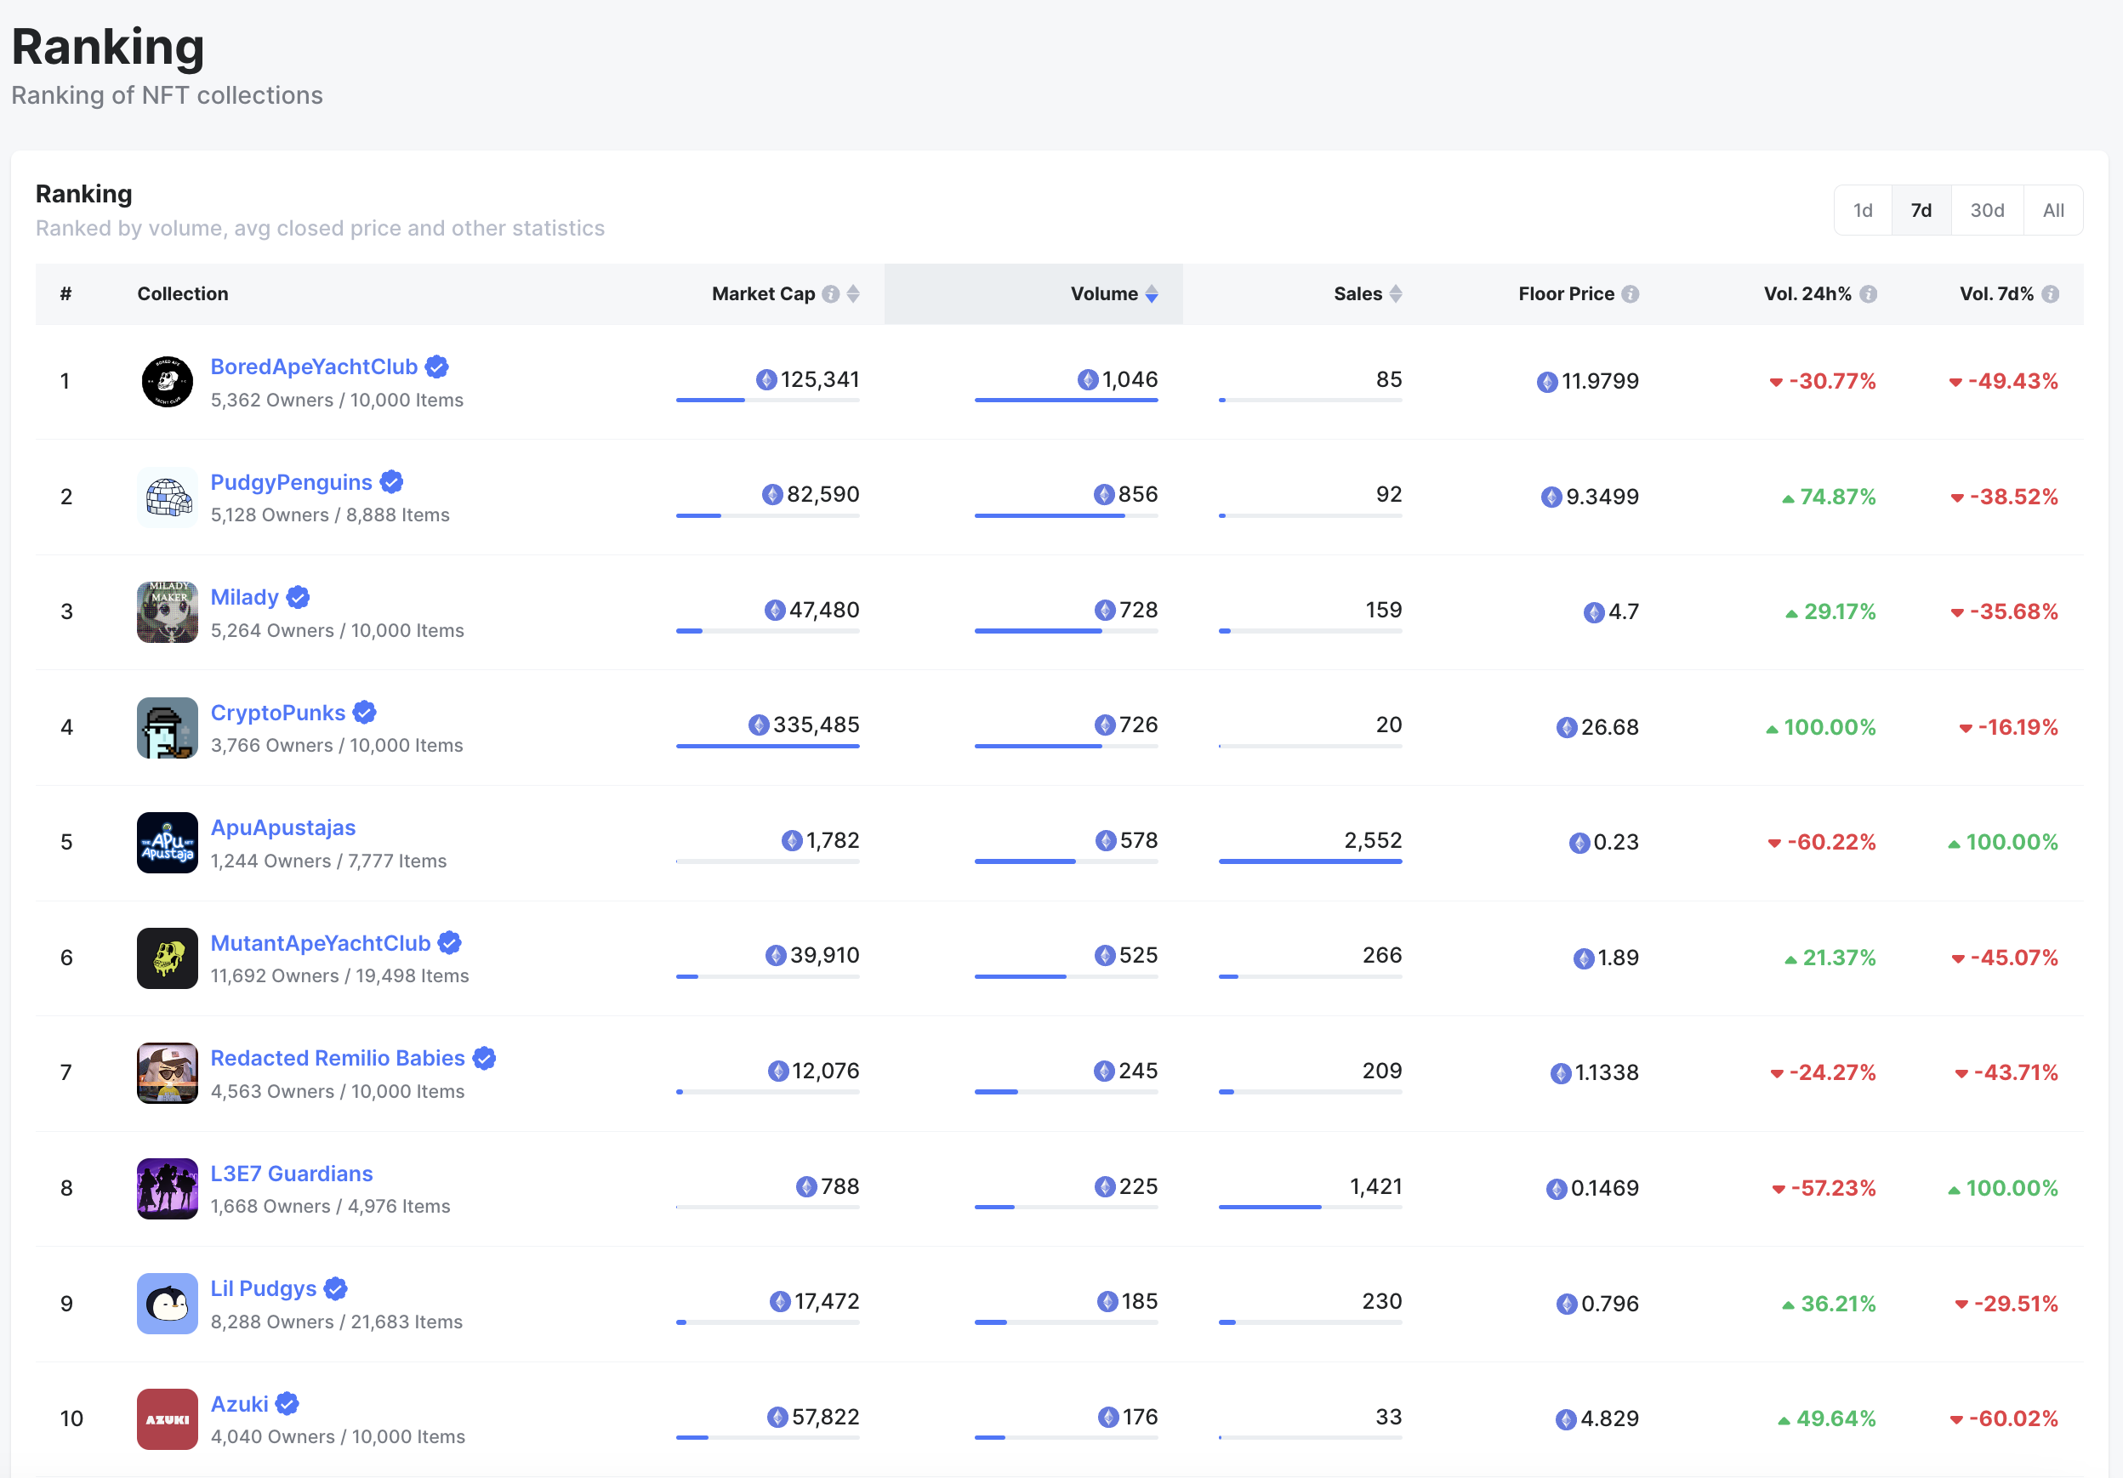Click the PudgyPenguins igloo logo
This screenshot has width=2123, height=1478.
168,497
